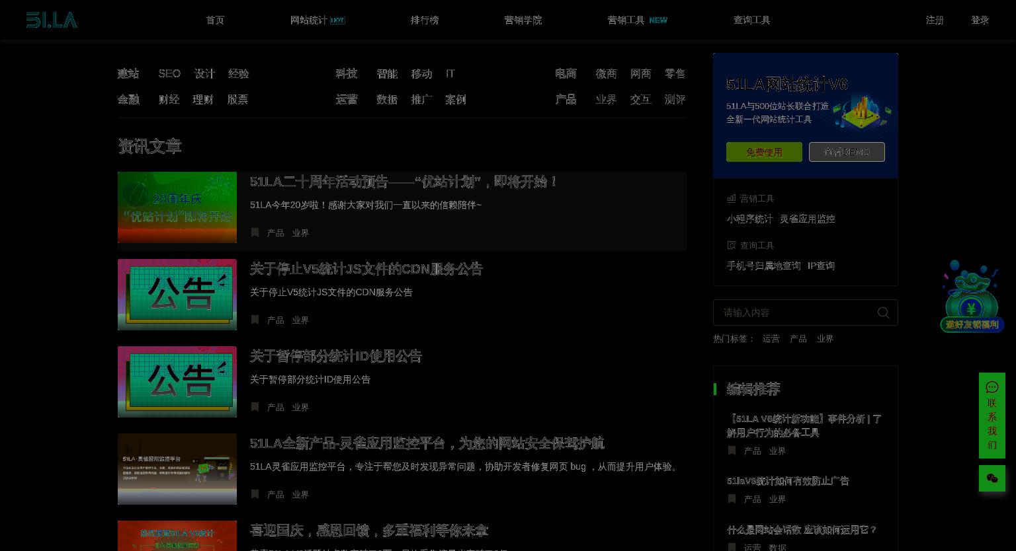
Task: Open 排行榜 navigation item
Action: pyautogui.click(x=425, y=20)
